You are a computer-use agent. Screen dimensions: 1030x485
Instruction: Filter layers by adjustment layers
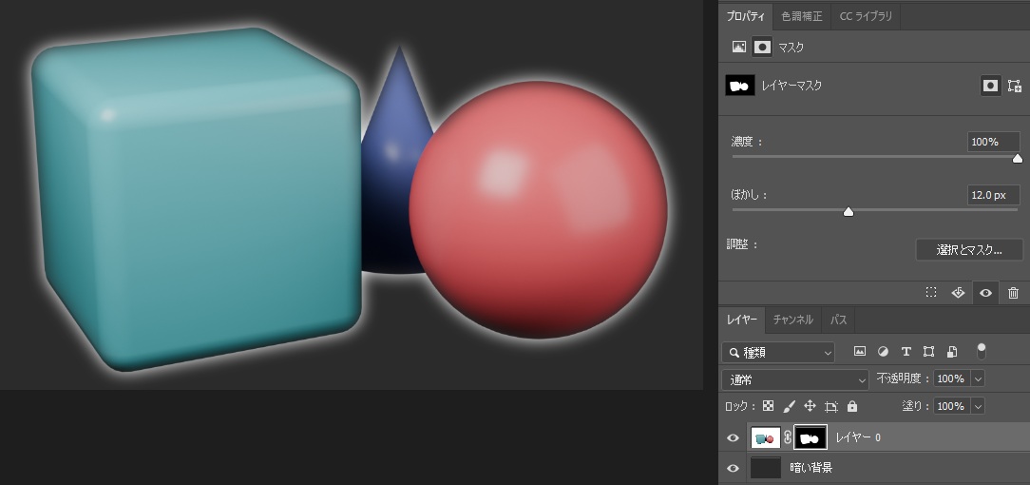pyautogui.click(x=883, y=352)
